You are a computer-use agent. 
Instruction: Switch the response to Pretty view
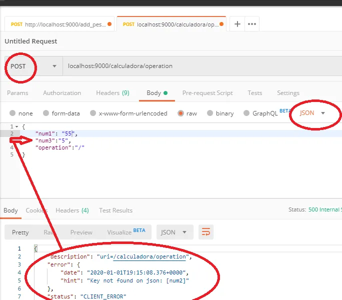tap(20, 232)
